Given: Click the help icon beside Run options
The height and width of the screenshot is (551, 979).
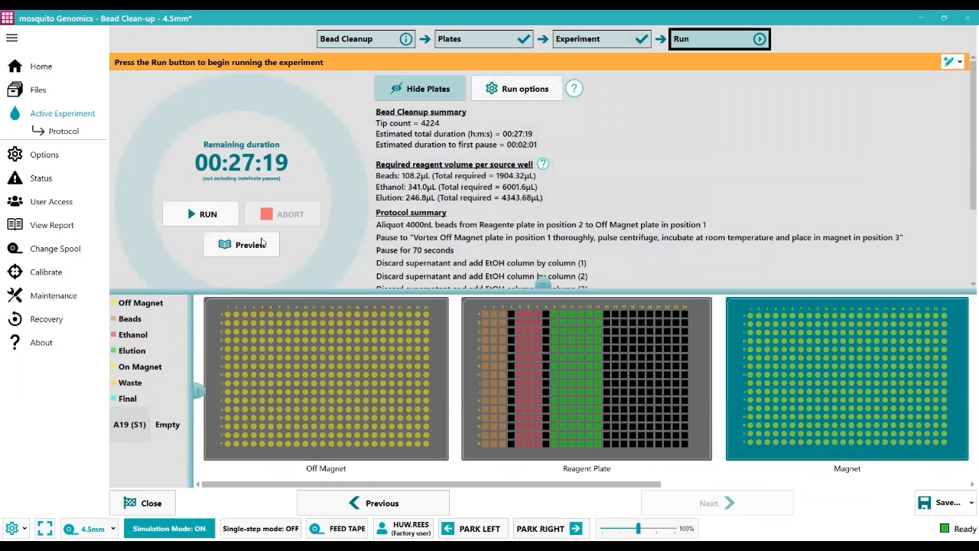Looking at the screenshot, I should [574, 89].
